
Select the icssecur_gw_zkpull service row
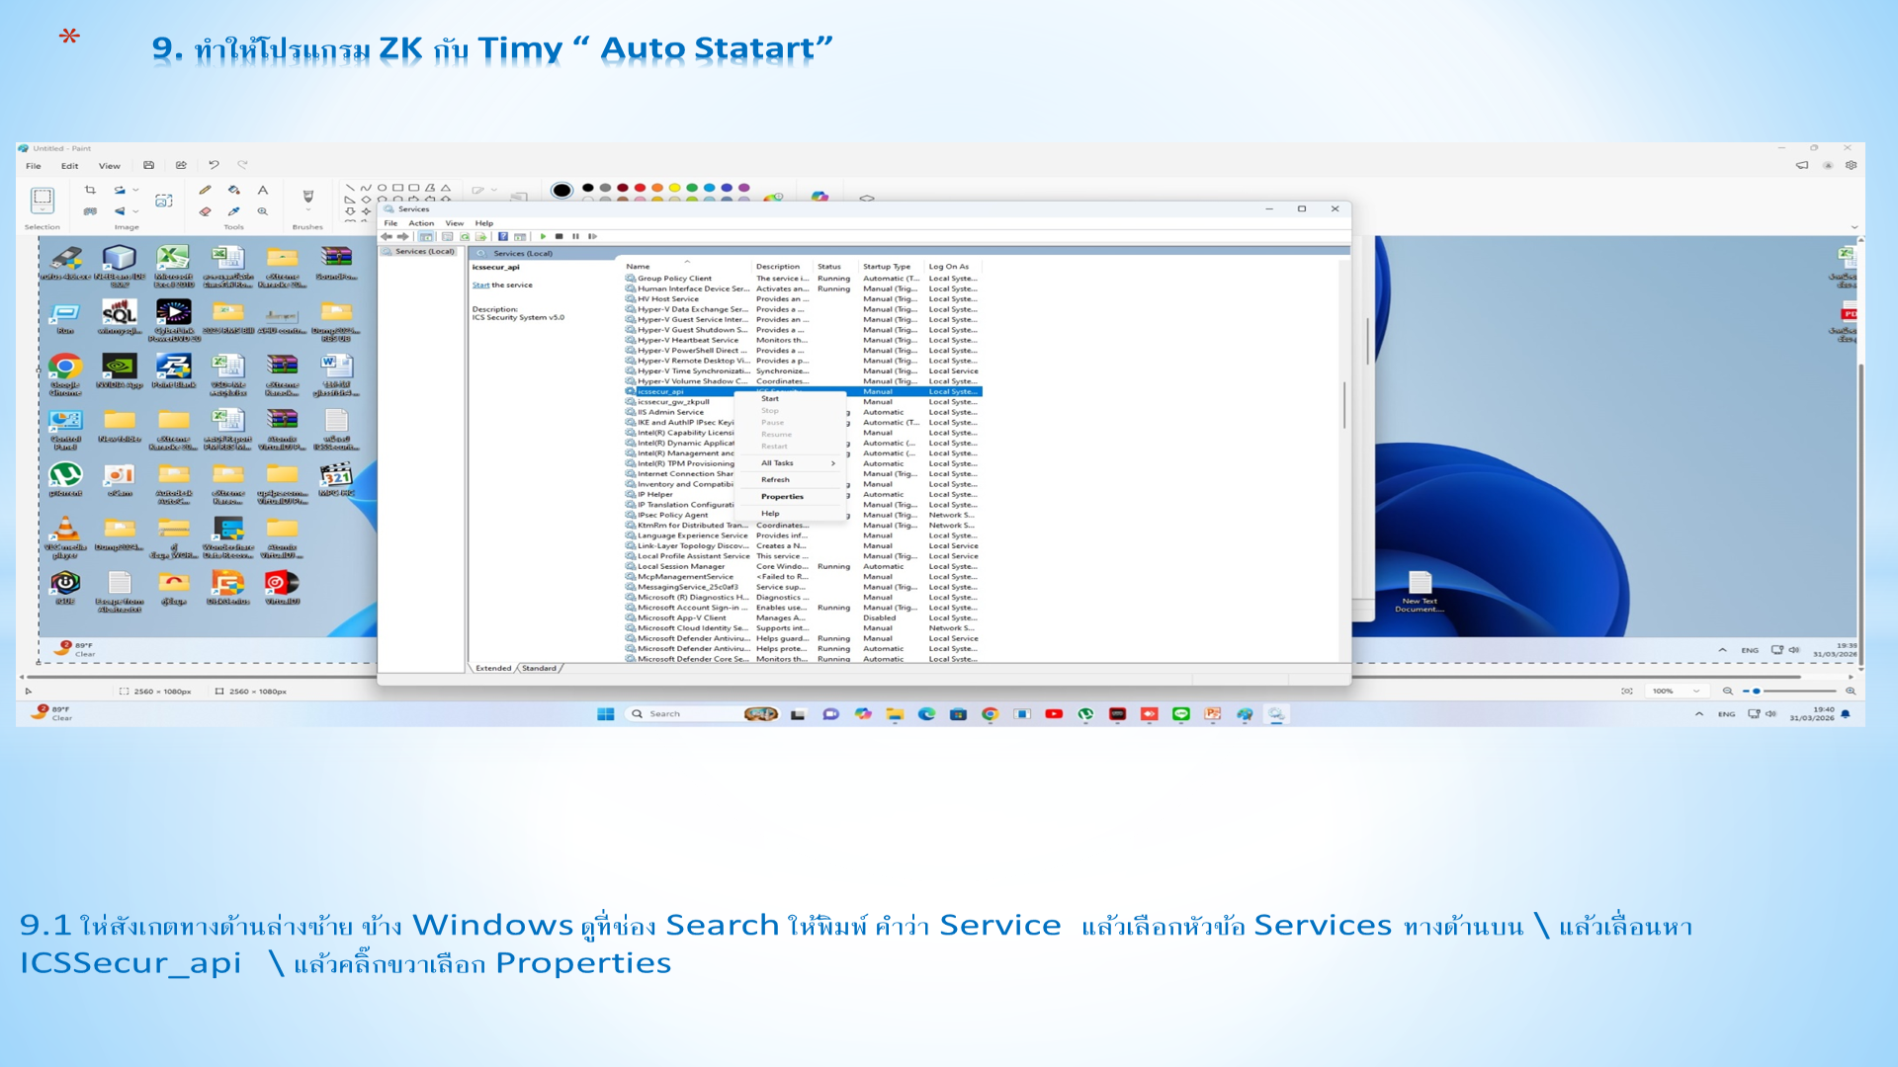pyautogui.click(x=803, y=402)
